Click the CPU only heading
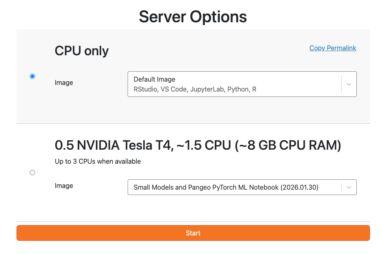Image resolution: width=382 pixels, height=254 pixels. [82, 51]
